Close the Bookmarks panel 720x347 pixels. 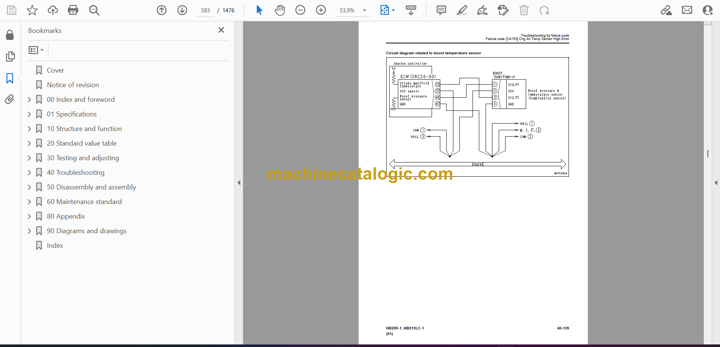pos(221,30)
